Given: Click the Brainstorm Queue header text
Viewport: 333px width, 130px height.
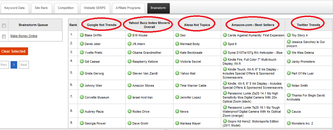Looking at the screenshot, I should (33, 25).
